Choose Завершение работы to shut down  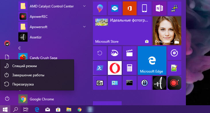37,75
